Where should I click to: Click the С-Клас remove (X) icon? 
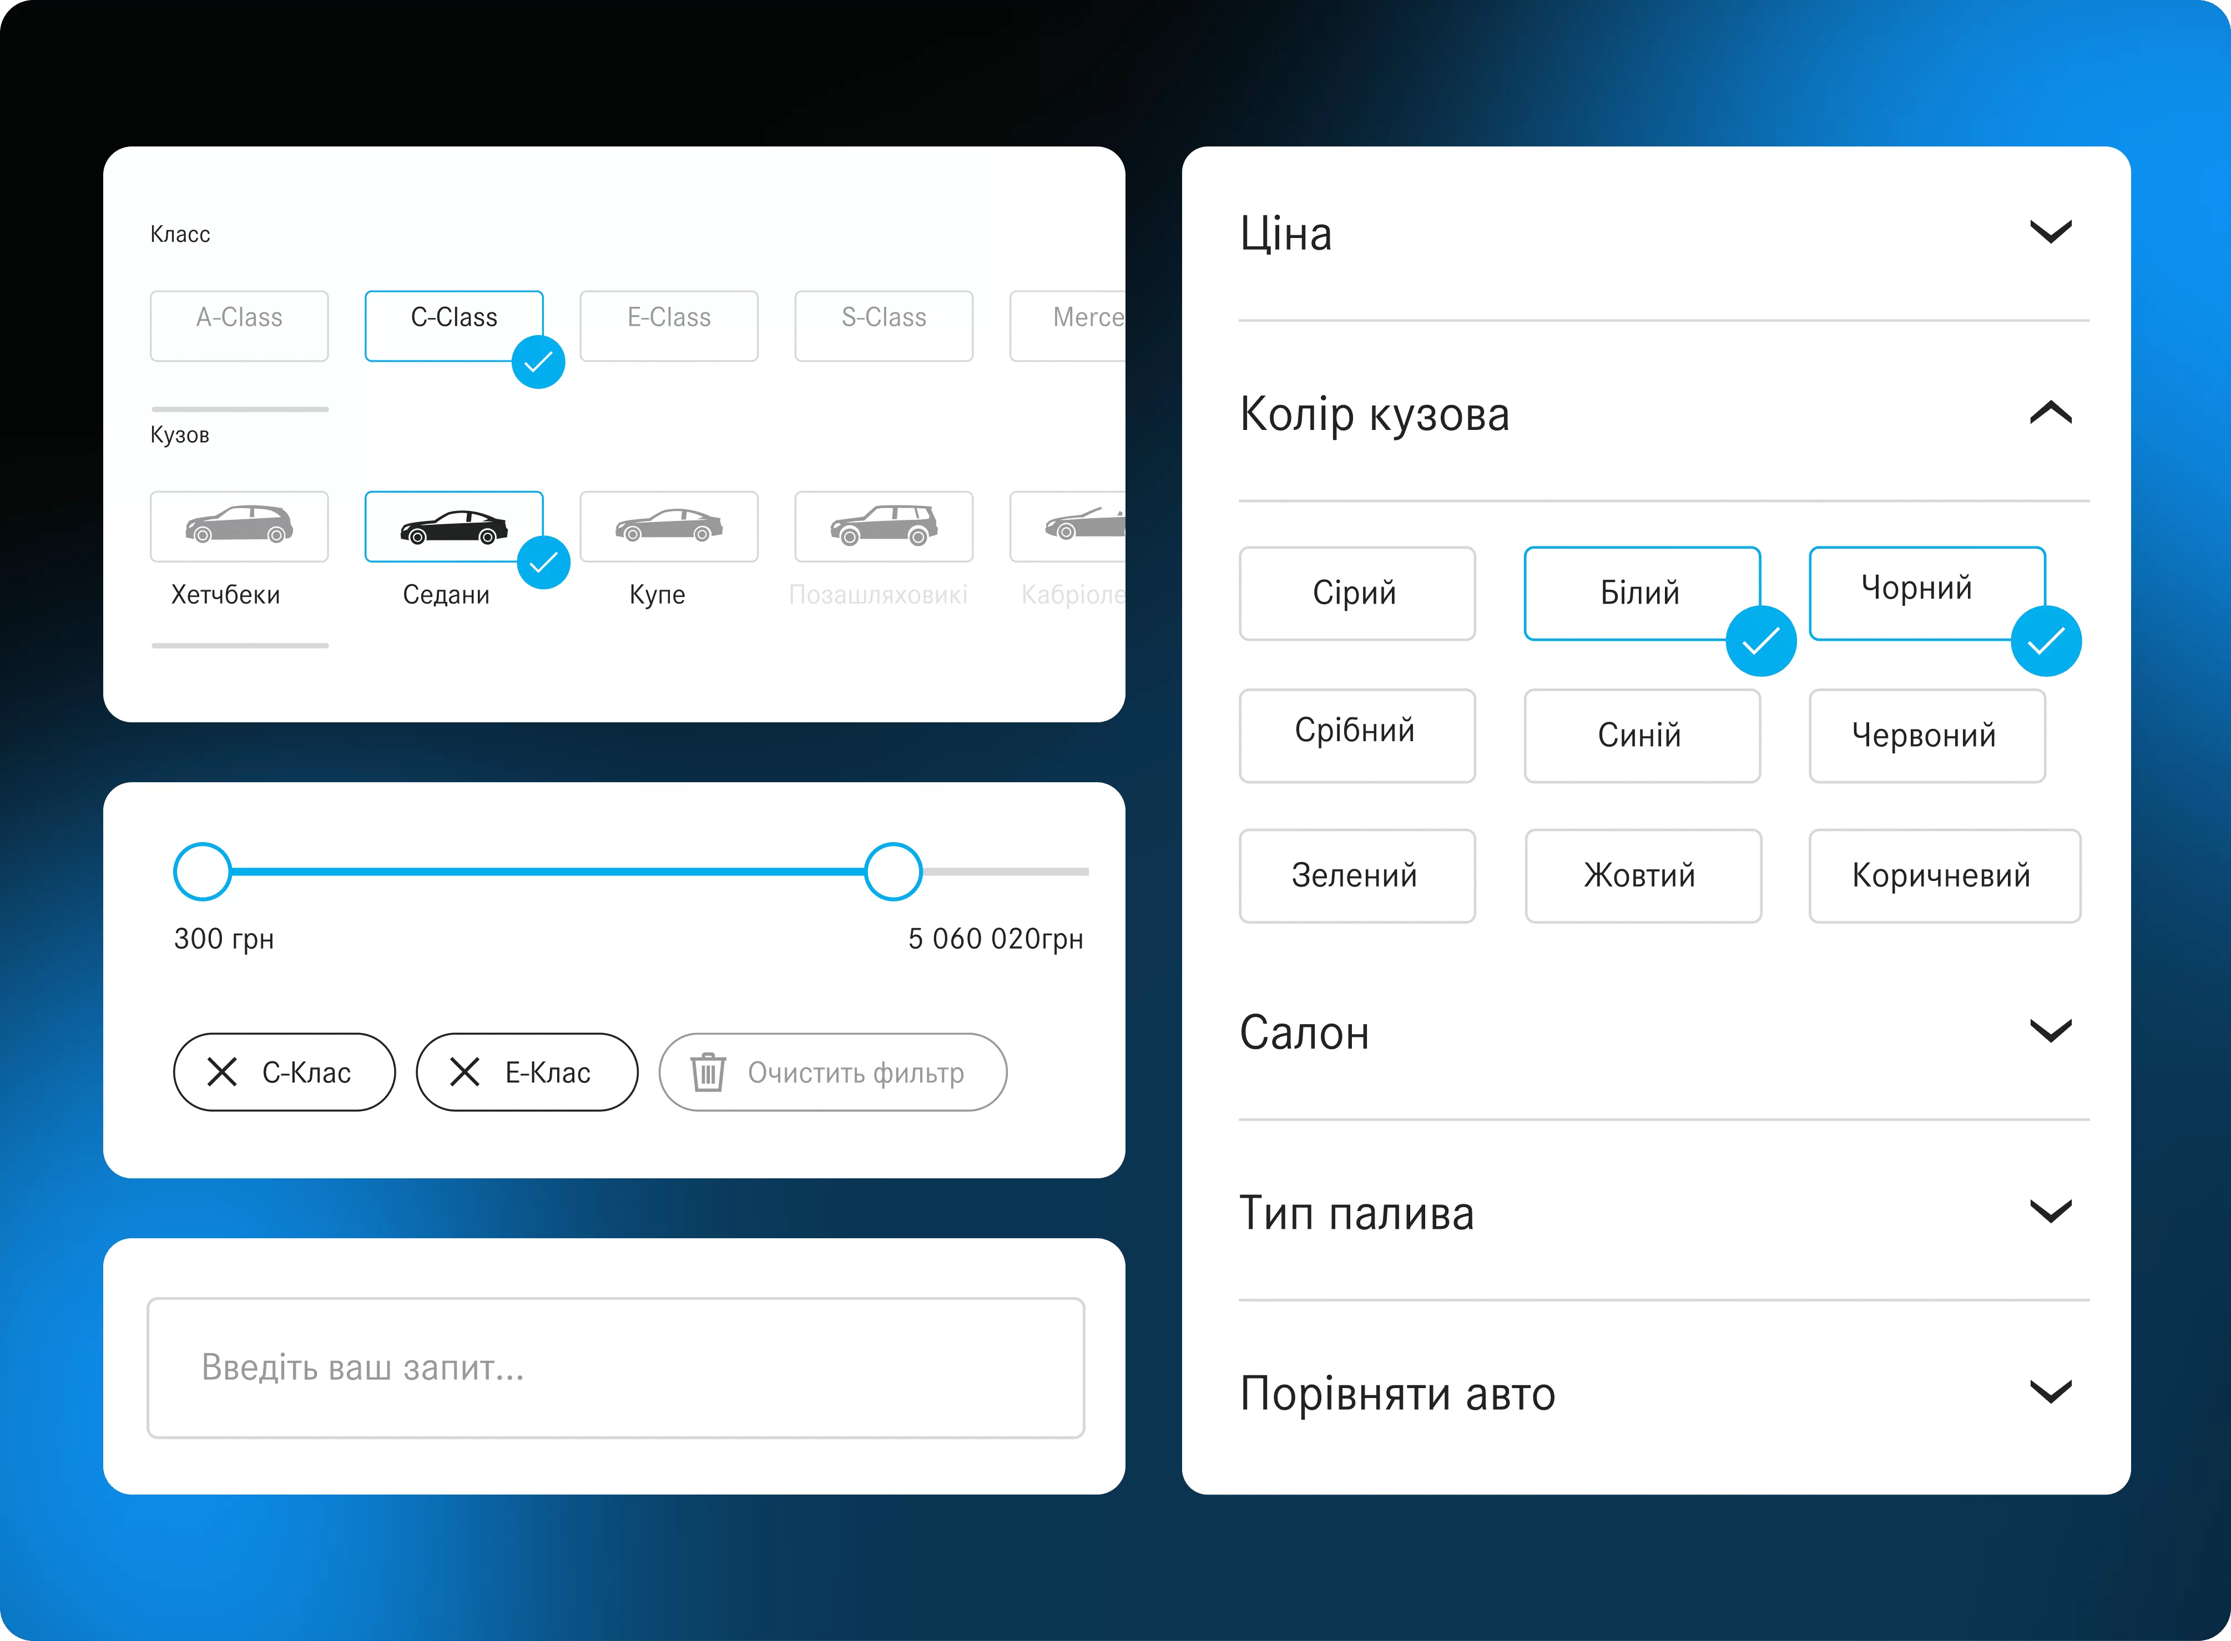[x=225, y=1071]
